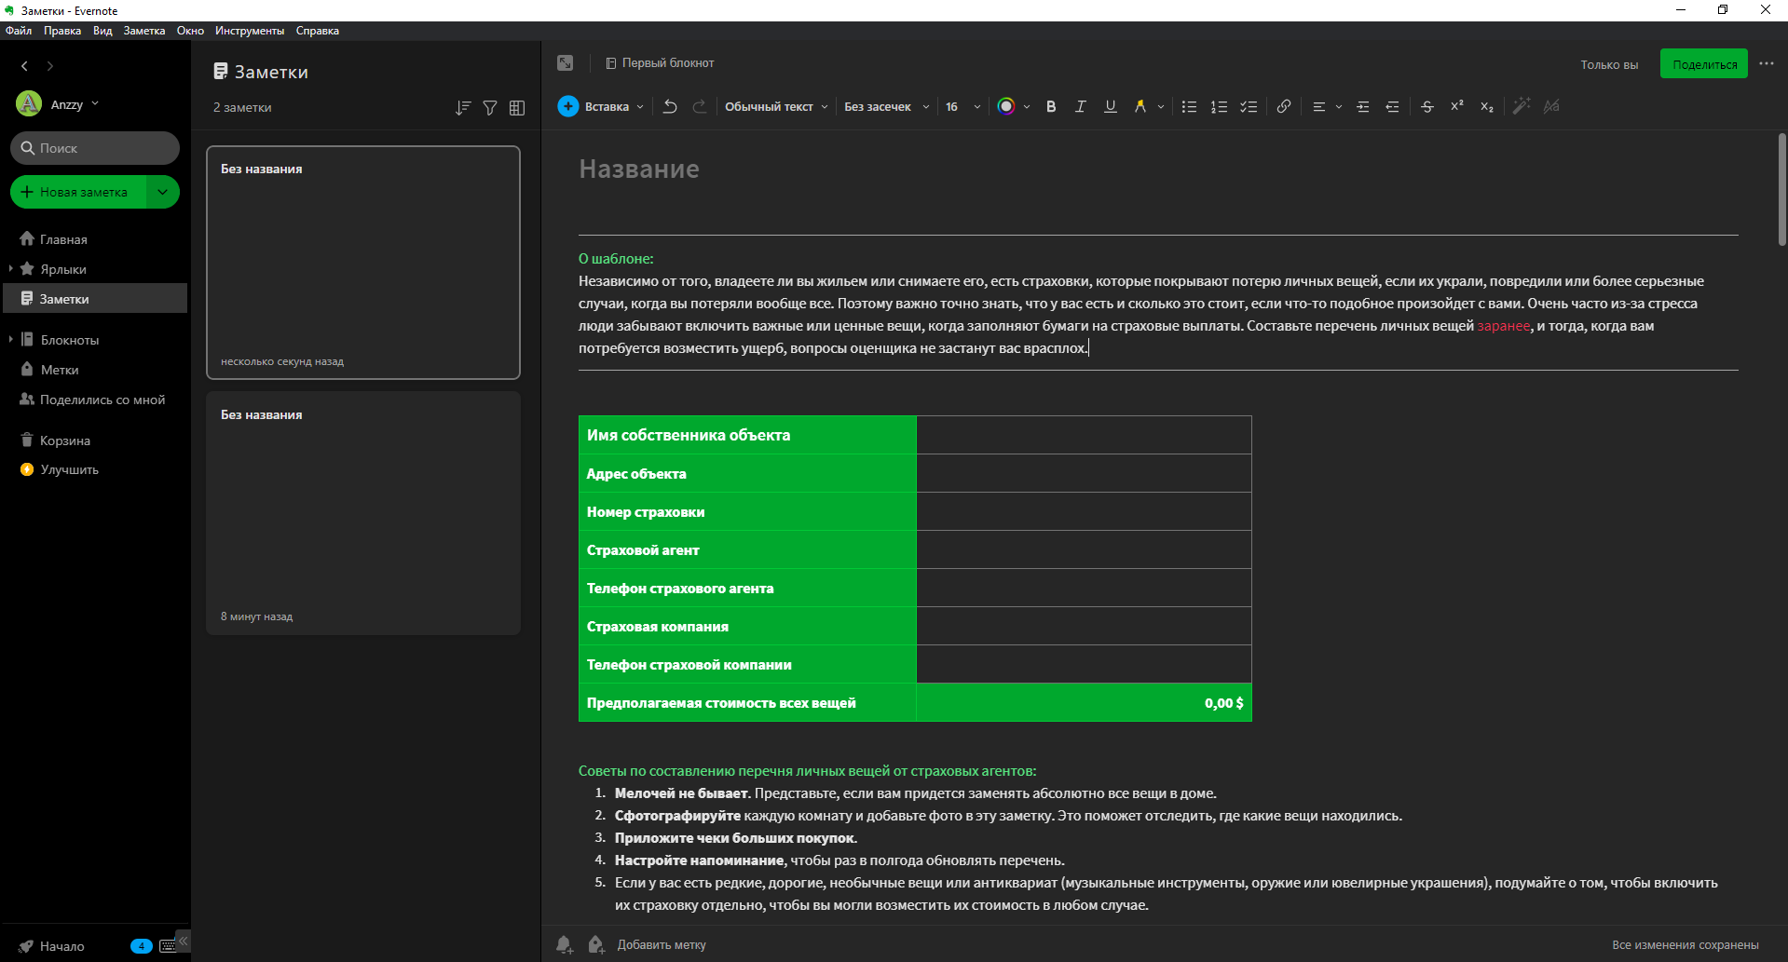Open the sort options for notes list

(462, 107)
